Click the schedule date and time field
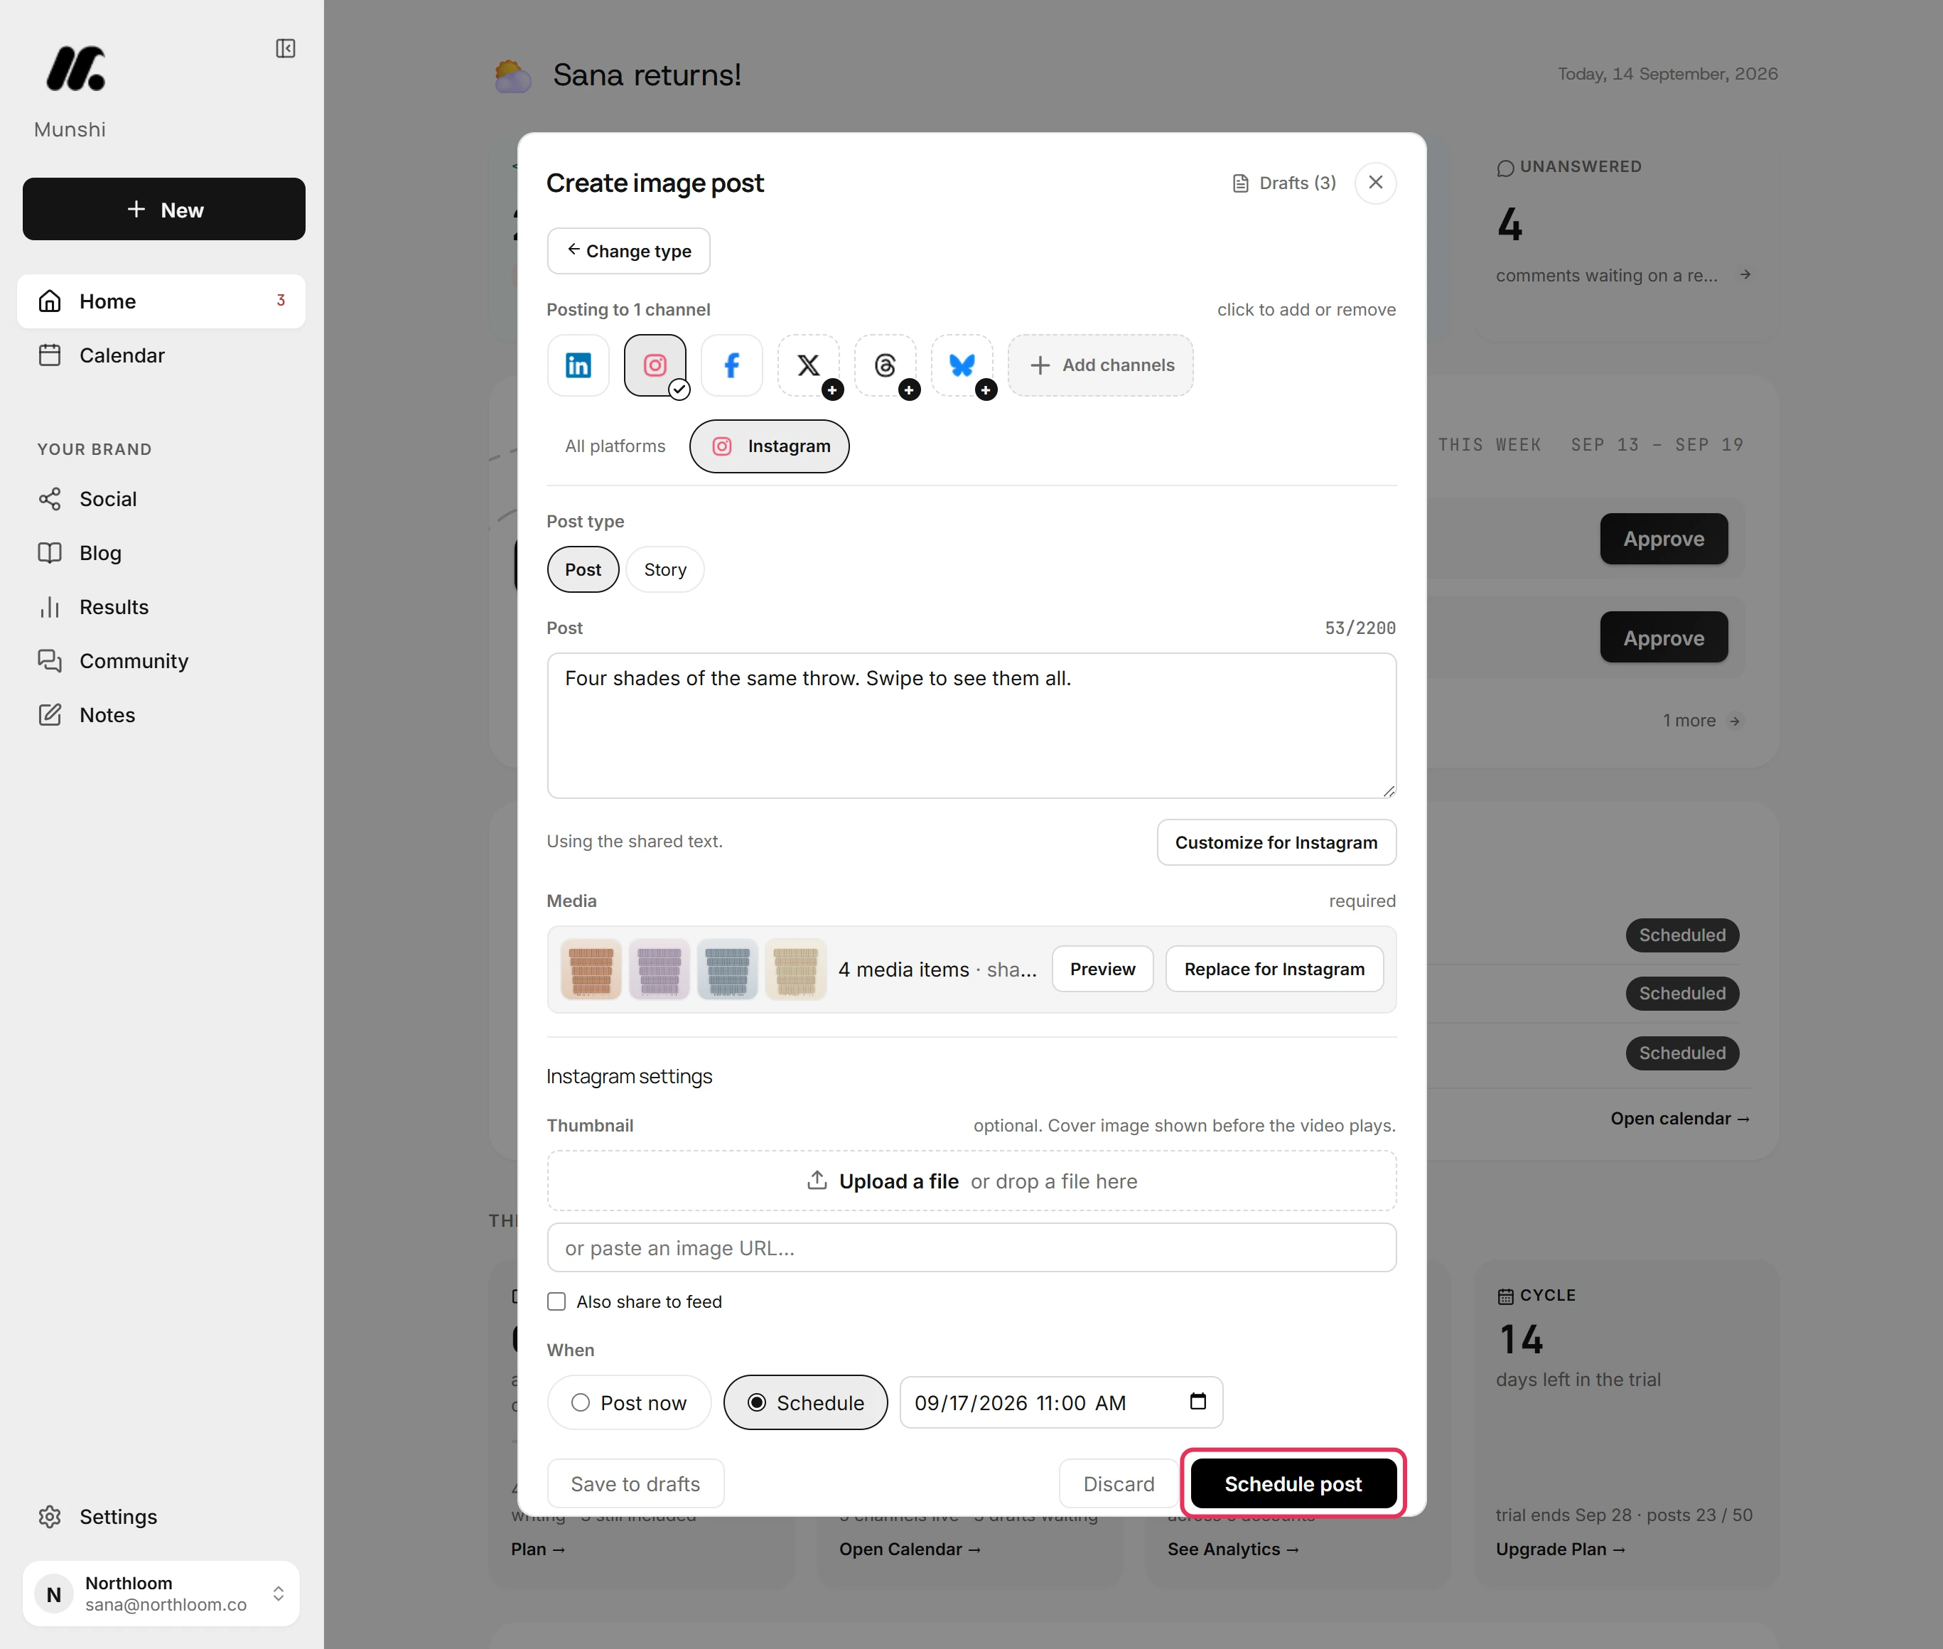 click(1062, 1402)
